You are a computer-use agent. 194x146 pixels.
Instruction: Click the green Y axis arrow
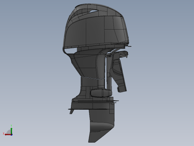[x=12, y=131]
